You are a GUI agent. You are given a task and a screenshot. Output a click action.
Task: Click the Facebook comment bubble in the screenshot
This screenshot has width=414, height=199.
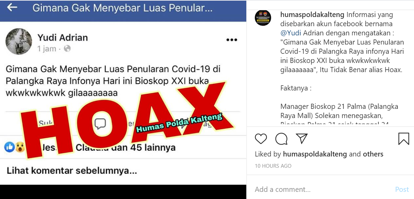tap(100, 124)
